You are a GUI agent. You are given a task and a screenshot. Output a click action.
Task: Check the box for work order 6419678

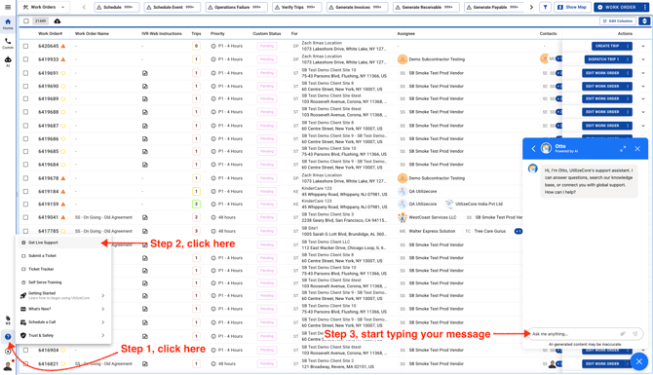(25, 178)
